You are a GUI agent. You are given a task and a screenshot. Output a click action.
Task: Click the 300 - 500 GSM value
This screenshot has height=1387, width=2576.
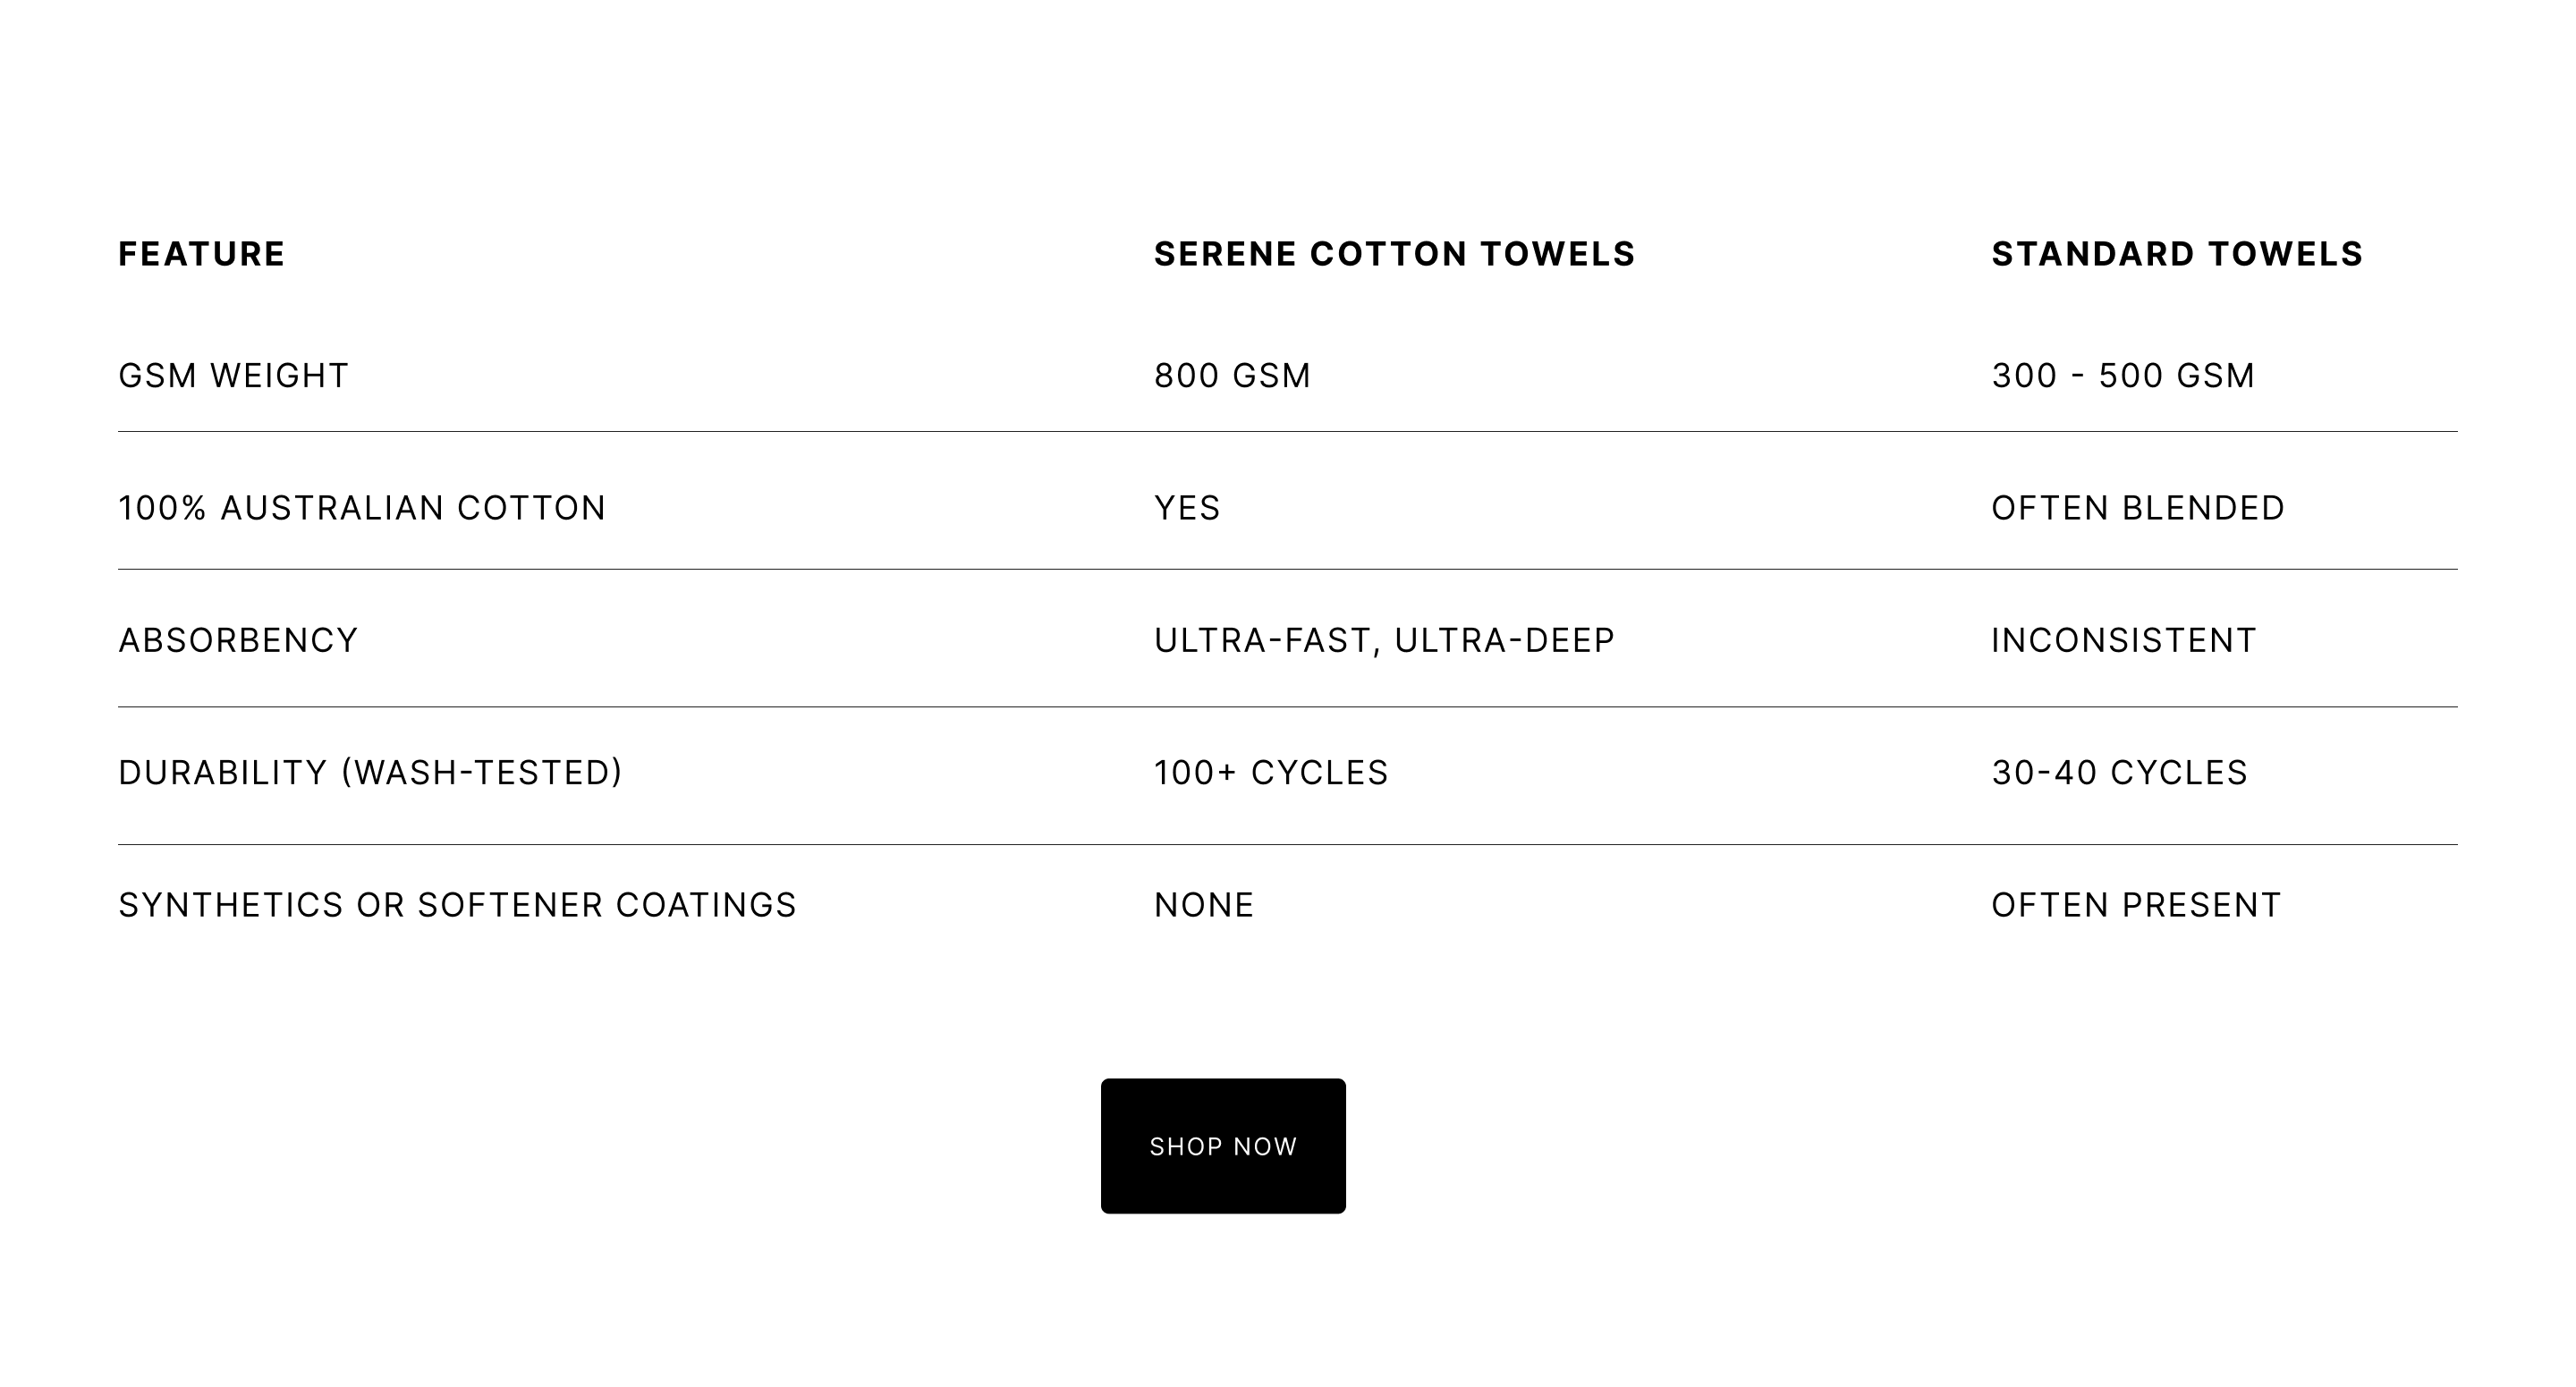pyautogui.click(x=2123, y=376)
